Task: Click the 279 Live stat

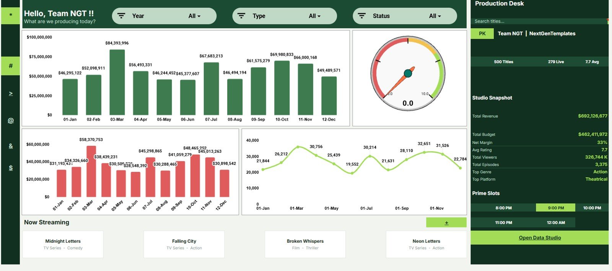Action: [x=556, y=62]
